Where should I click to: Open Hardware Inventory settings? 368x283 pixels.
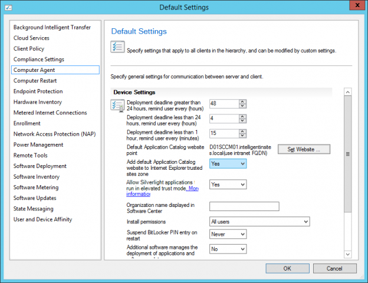(x=38, y=102)
